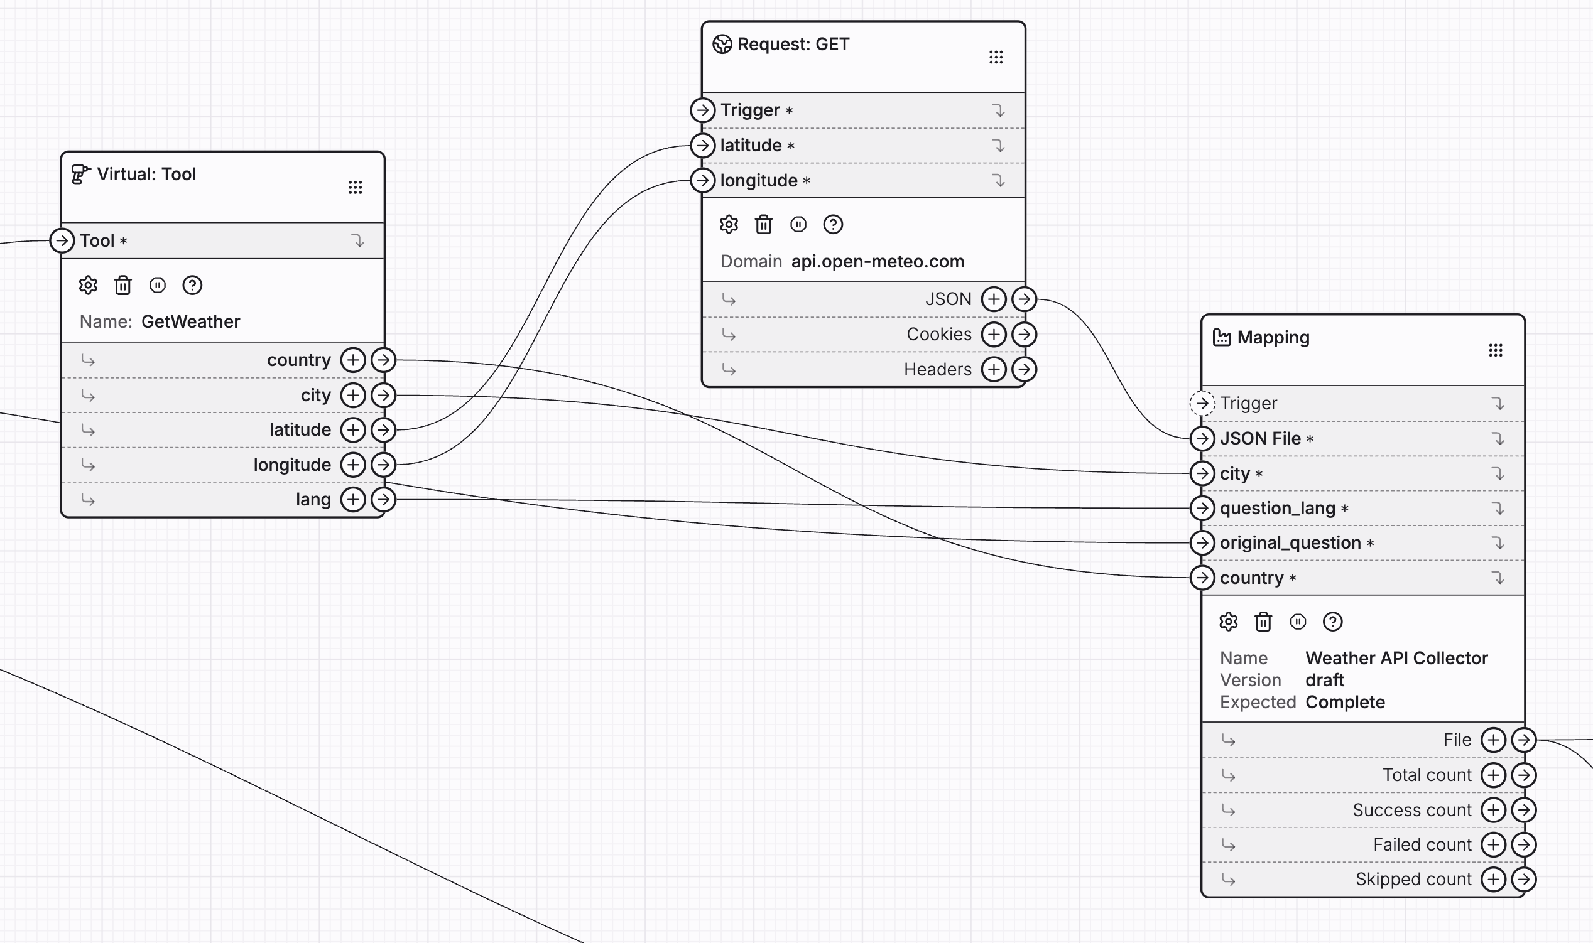The image size is (1593, 943).
Task: Toggle pause on the Mapping node
Action: point(1297,622)
